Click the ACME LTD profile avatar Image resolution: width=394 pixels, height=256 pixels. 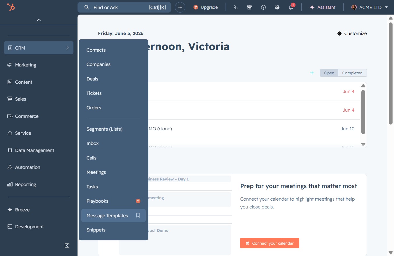[x=354, y=7]
